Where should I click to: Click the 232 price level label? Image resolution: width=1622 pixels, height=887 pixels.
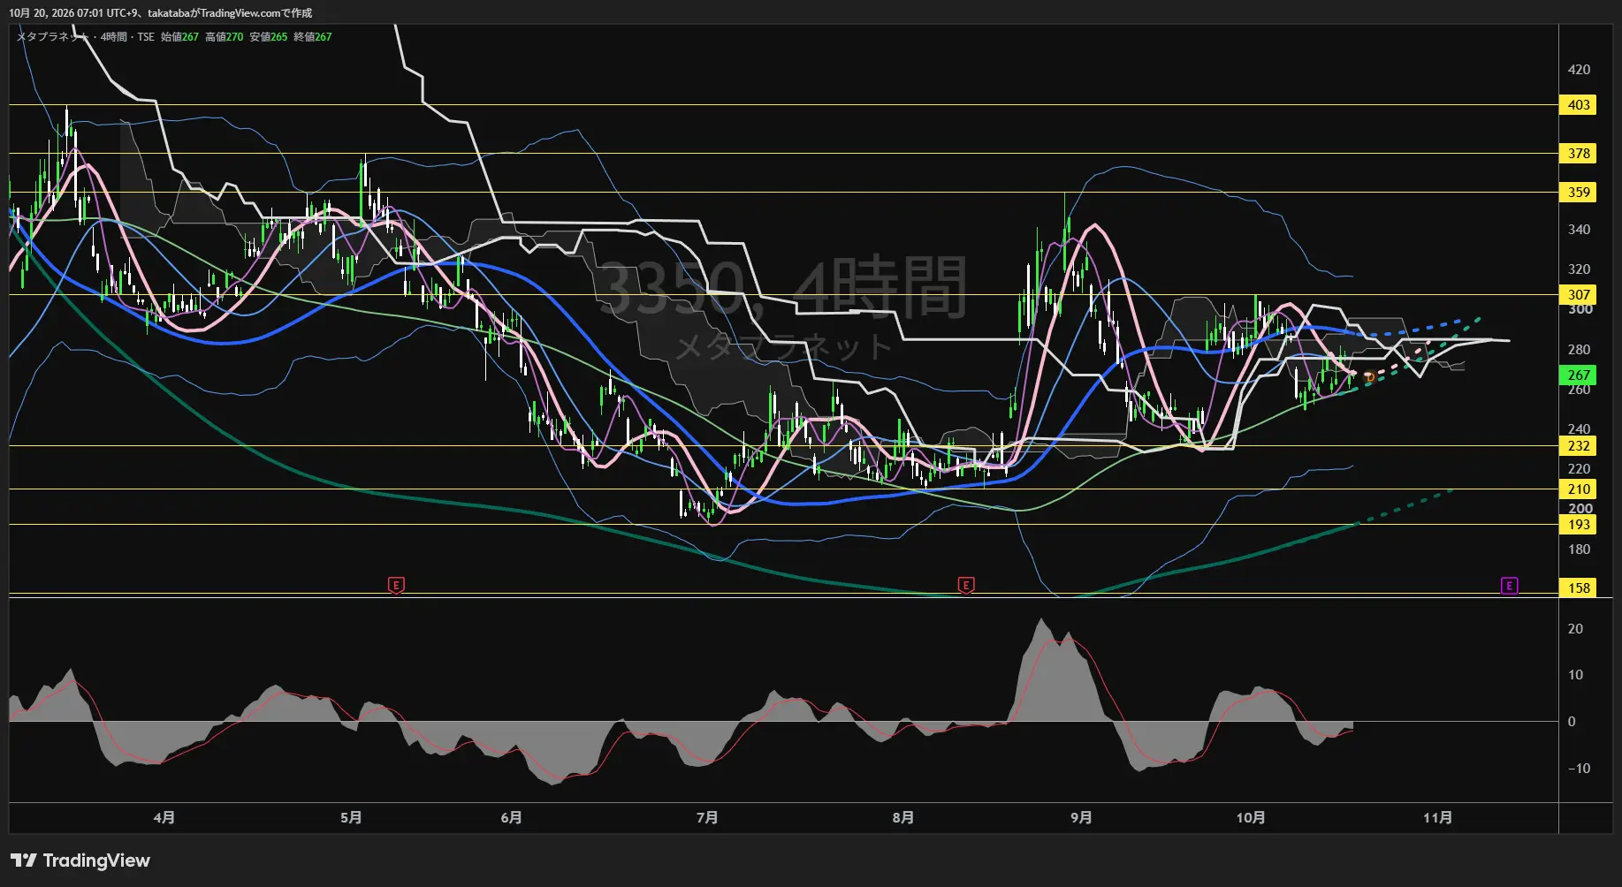pyautogui.click(x=1579, y=446)
